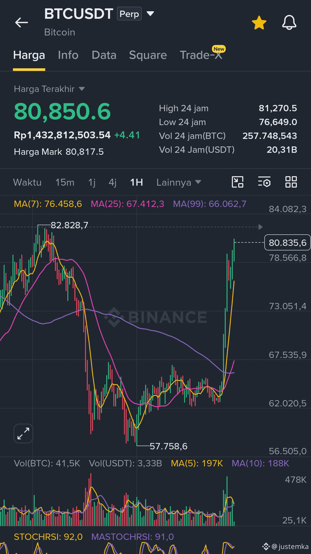Tap the chart high marker 82.828,7
The width and height of the screenshot is (311, 554).
coord(69,225)
